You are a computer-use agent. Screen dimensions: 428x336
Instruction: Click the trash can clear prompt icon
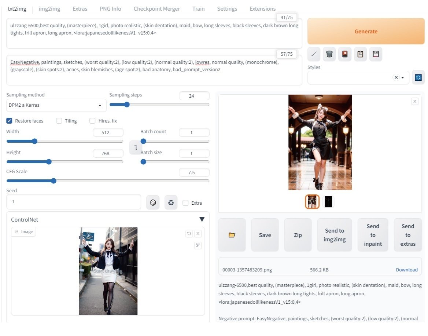(329, 54)
